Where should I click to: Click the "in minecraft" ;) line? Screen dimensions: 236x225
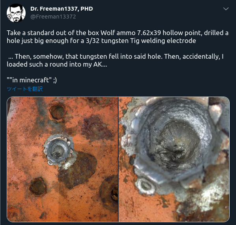point(32,80)
